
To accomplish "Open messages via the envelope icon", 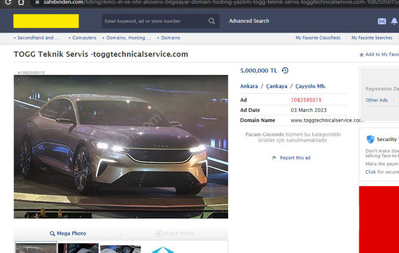I will point(382,21).
